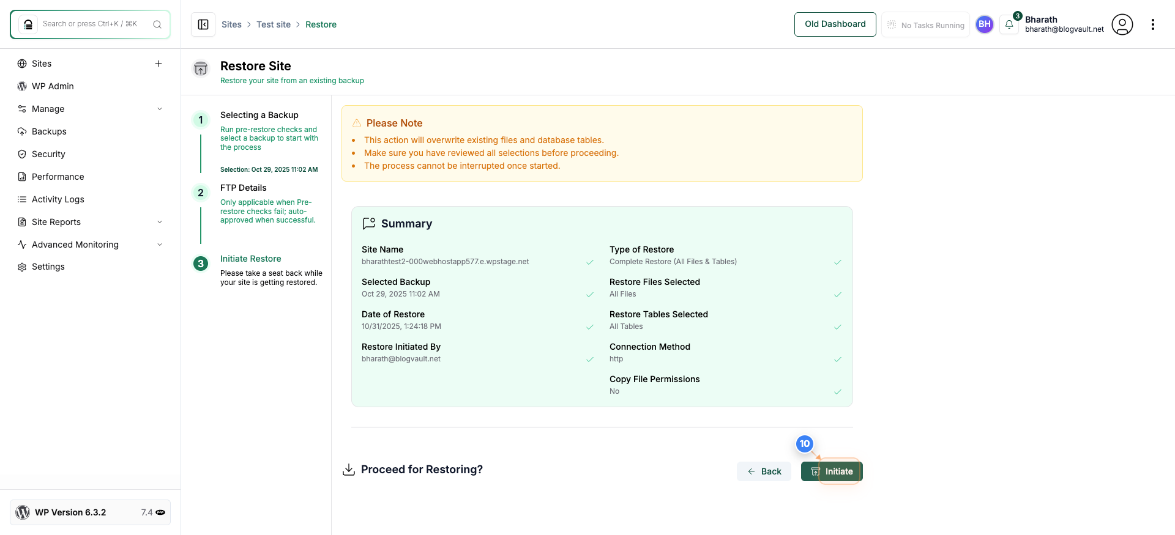
Task: Go to step 1 Selecting a Backup
Action: click(x=259, y=115)
